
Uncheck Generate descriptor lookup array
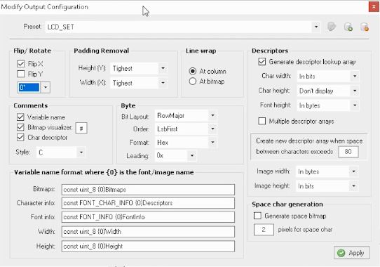coord(262,61)
